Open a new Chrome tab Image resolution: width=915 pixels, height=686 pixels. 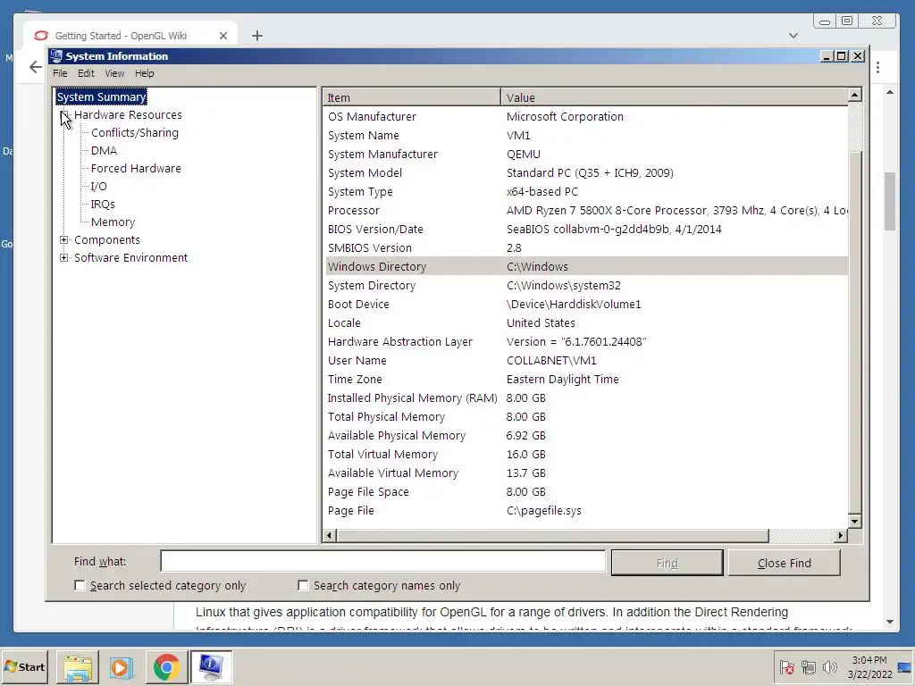pos(257,36)
